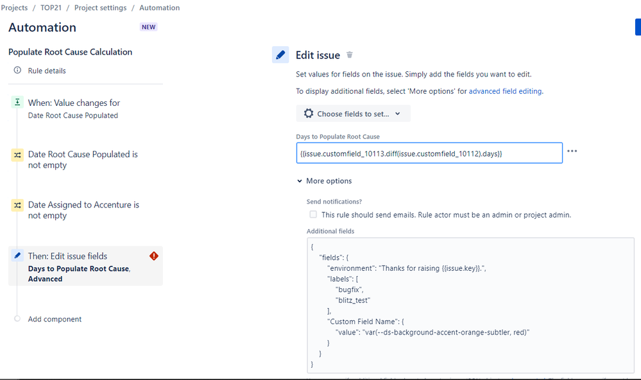Click the gear icon in Choose fields to set

[309, 114]
